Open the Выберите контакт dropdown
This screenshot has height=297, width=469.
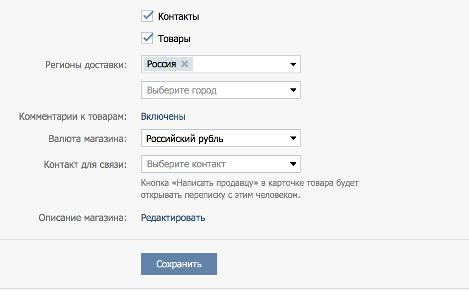point(221,164)
